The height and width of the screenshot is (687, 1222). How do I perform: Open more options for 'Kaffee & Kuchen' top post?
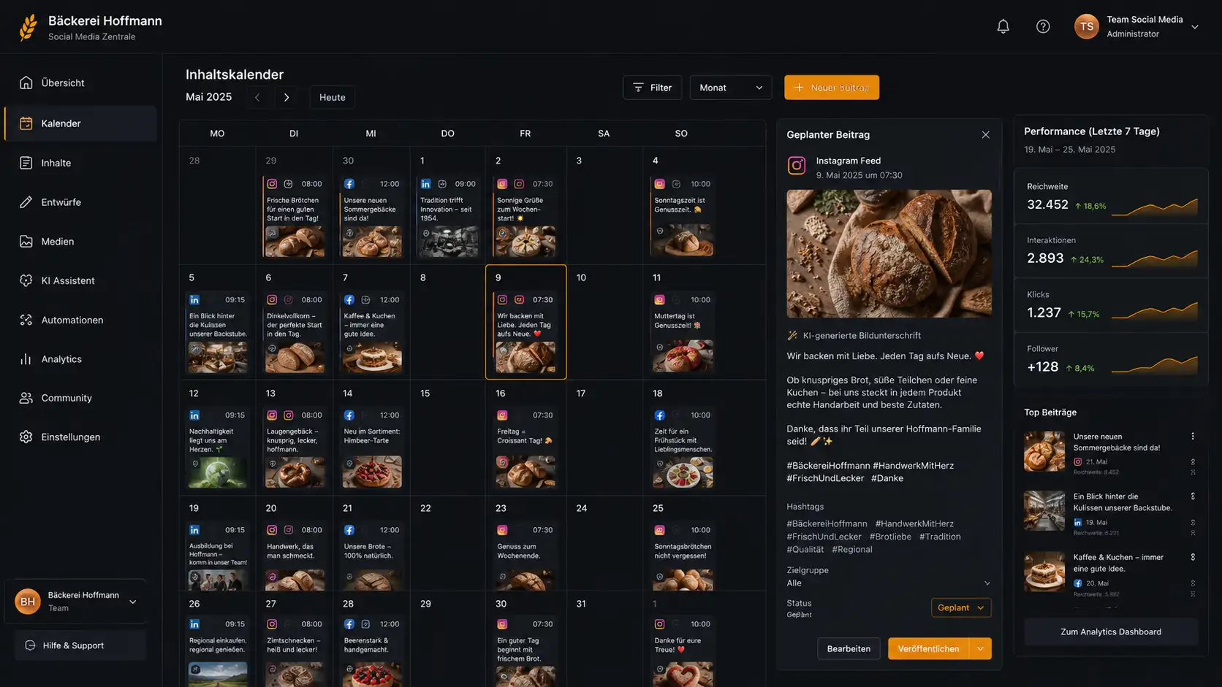point(1193,557)
